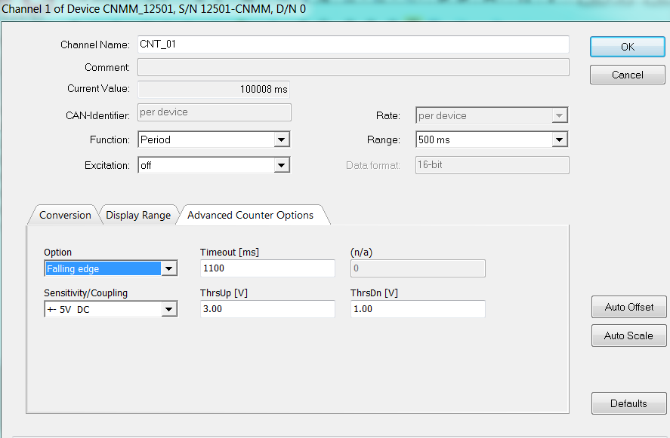Click the OK button
This screenshot has height=438, width=670.
[x=627, y=47]
